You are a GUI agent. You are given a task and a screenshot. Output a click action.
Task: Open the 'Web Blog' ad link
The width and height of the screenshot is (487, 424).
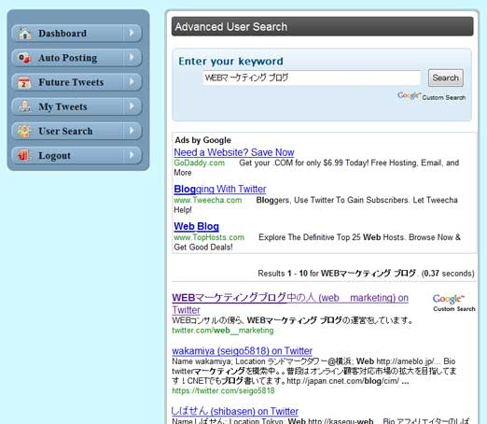(196, 226)
